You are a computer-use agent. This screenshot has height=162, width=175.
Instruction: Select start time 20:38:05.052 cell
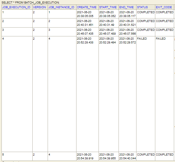(x=109, y=14)
